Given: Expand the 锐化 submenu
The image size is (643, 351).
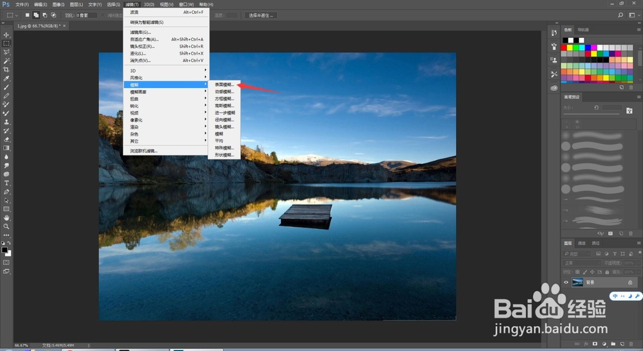Looking at the screenshot, I should [166, 106].
